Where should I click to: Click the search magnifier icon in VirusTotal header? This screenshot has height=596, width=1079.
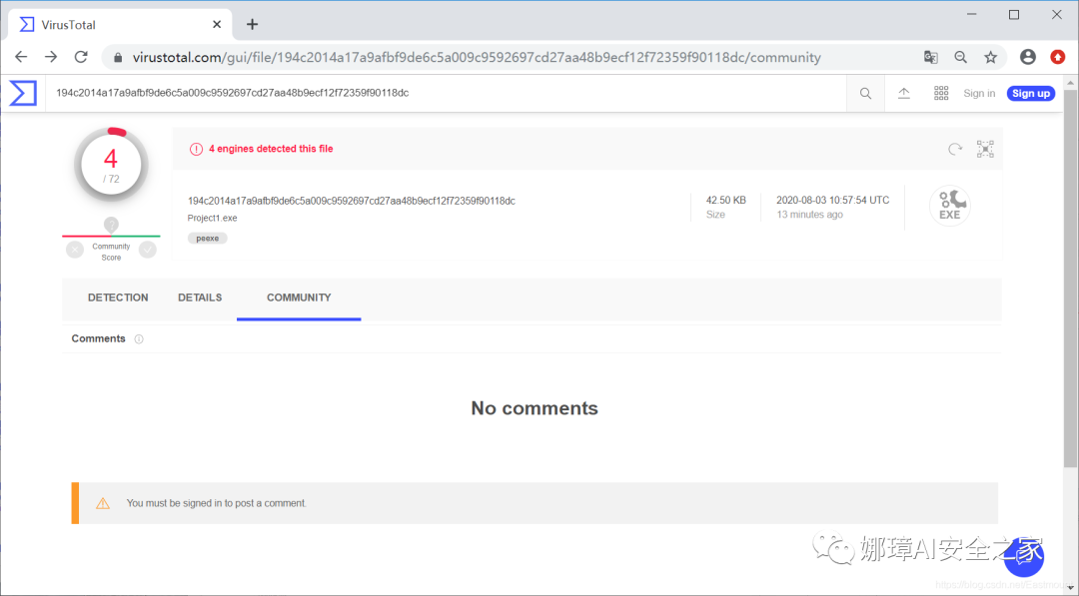(865, 94)
